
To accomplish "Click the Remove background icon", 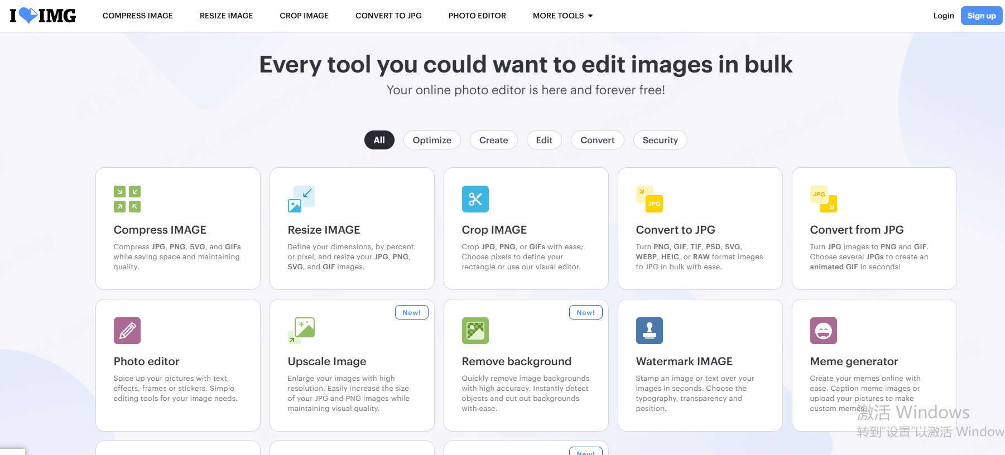I will [475, 331].
